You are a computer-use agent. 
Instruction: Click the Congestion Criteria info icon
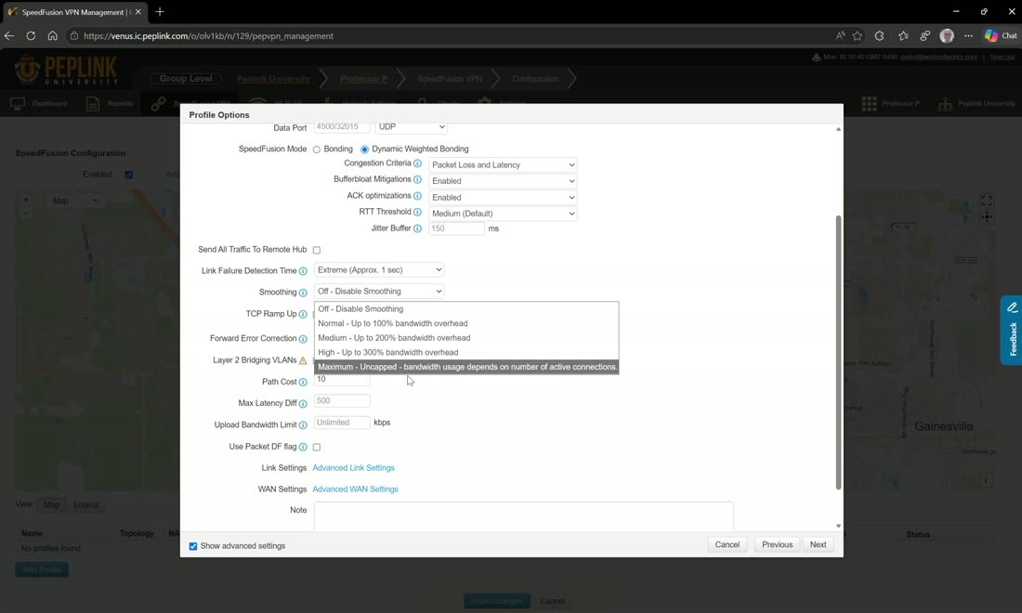[417, 163]
